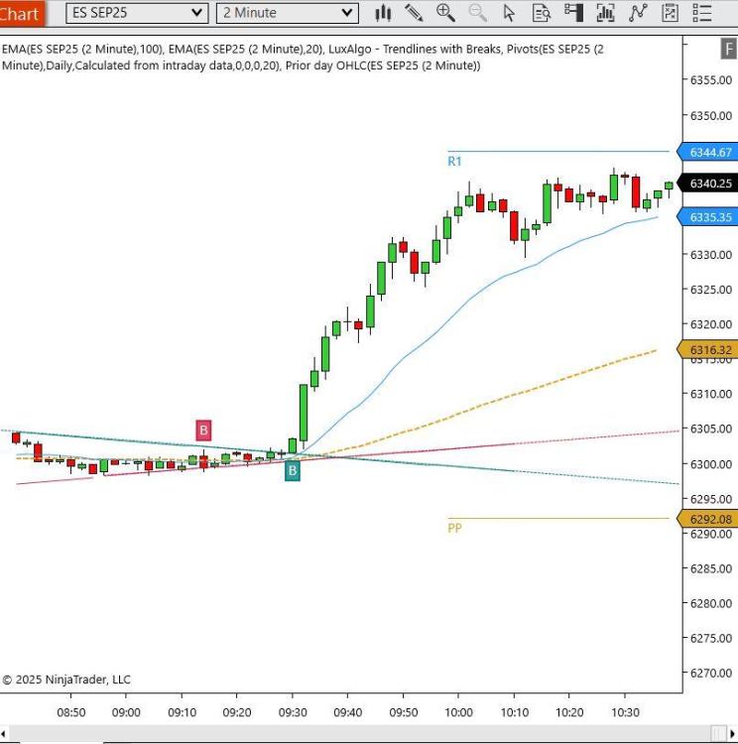Click the zoom in magnifier
738x744 pixels.
[x=445, y=13]
